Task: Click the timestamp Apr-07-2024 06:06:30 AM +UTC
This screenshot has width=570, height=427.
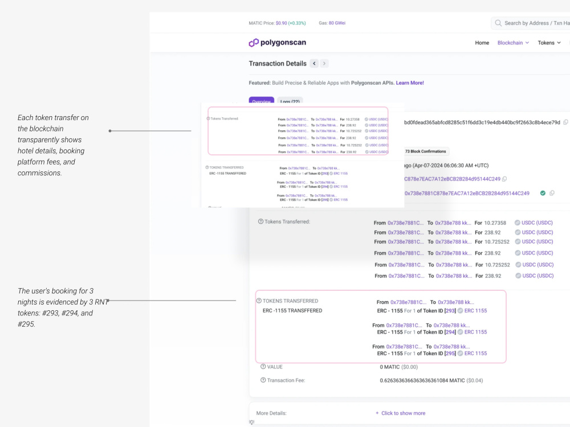Action: (450, 165)
